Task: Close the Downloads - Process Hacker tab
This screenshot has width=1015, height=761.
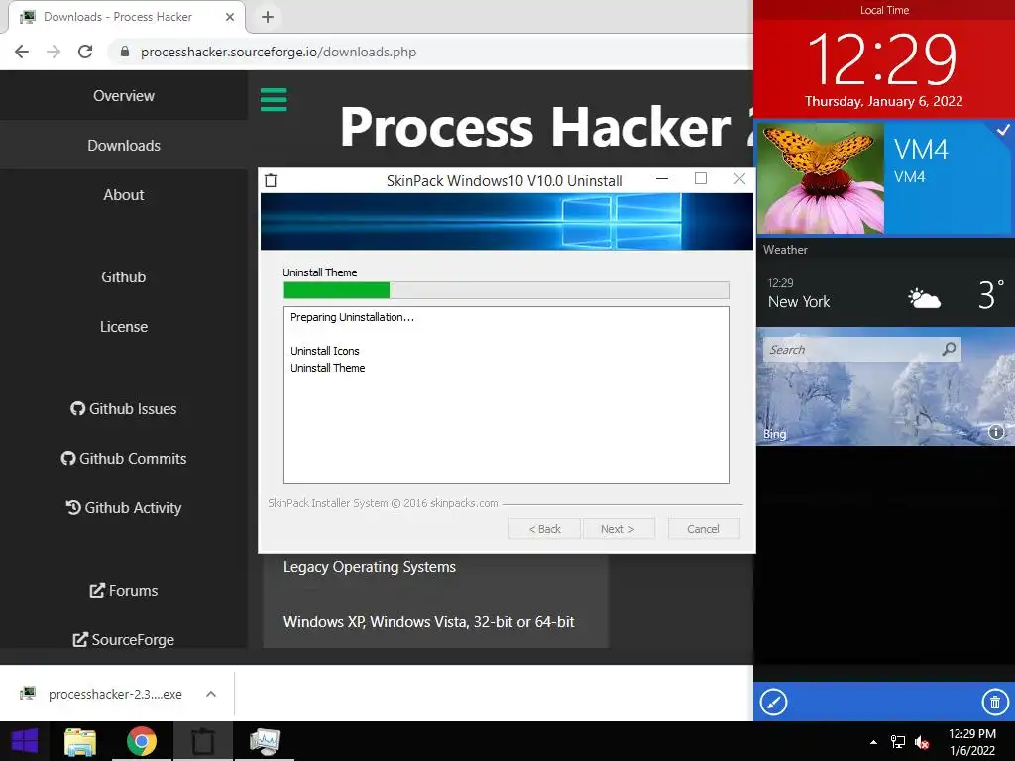Action: pos(230,17)
